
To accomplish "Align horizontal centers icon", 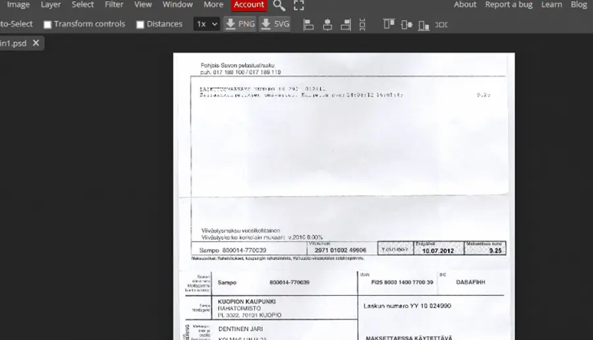I will pos(327,24).
